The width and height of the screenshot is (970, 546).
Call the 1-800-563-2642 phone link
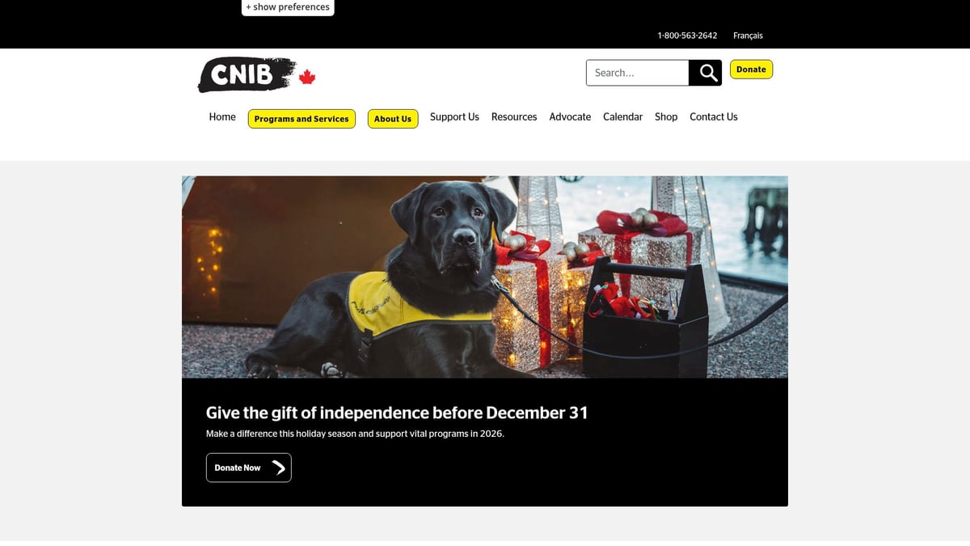(x=687, y=36)
